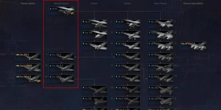Image resolution: width=221 pixels, height=110 pixels.
Task: Click the Me 209 V premium fighter
Action: click(x=28, y=57)
